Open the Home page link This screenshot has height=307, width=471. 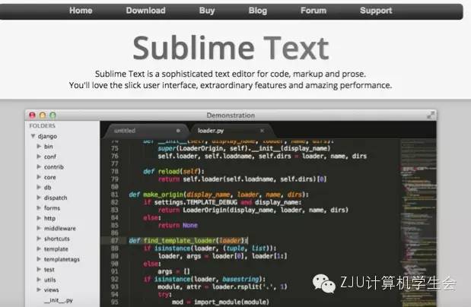coord(81,11)
